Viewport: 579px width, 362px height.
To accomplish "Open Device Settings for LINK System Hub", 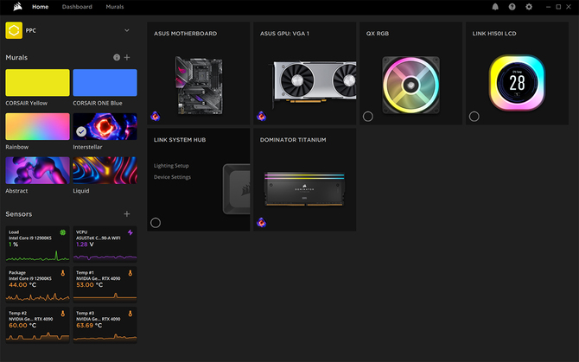I will click(173, 177).
